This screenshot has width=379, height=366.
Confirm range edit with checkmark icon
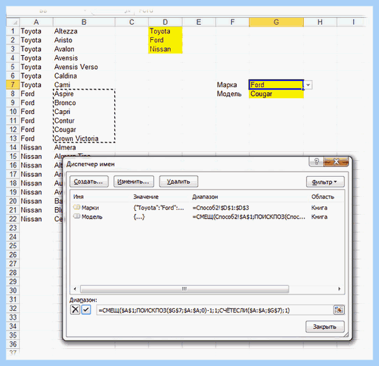tap(86, 310)
